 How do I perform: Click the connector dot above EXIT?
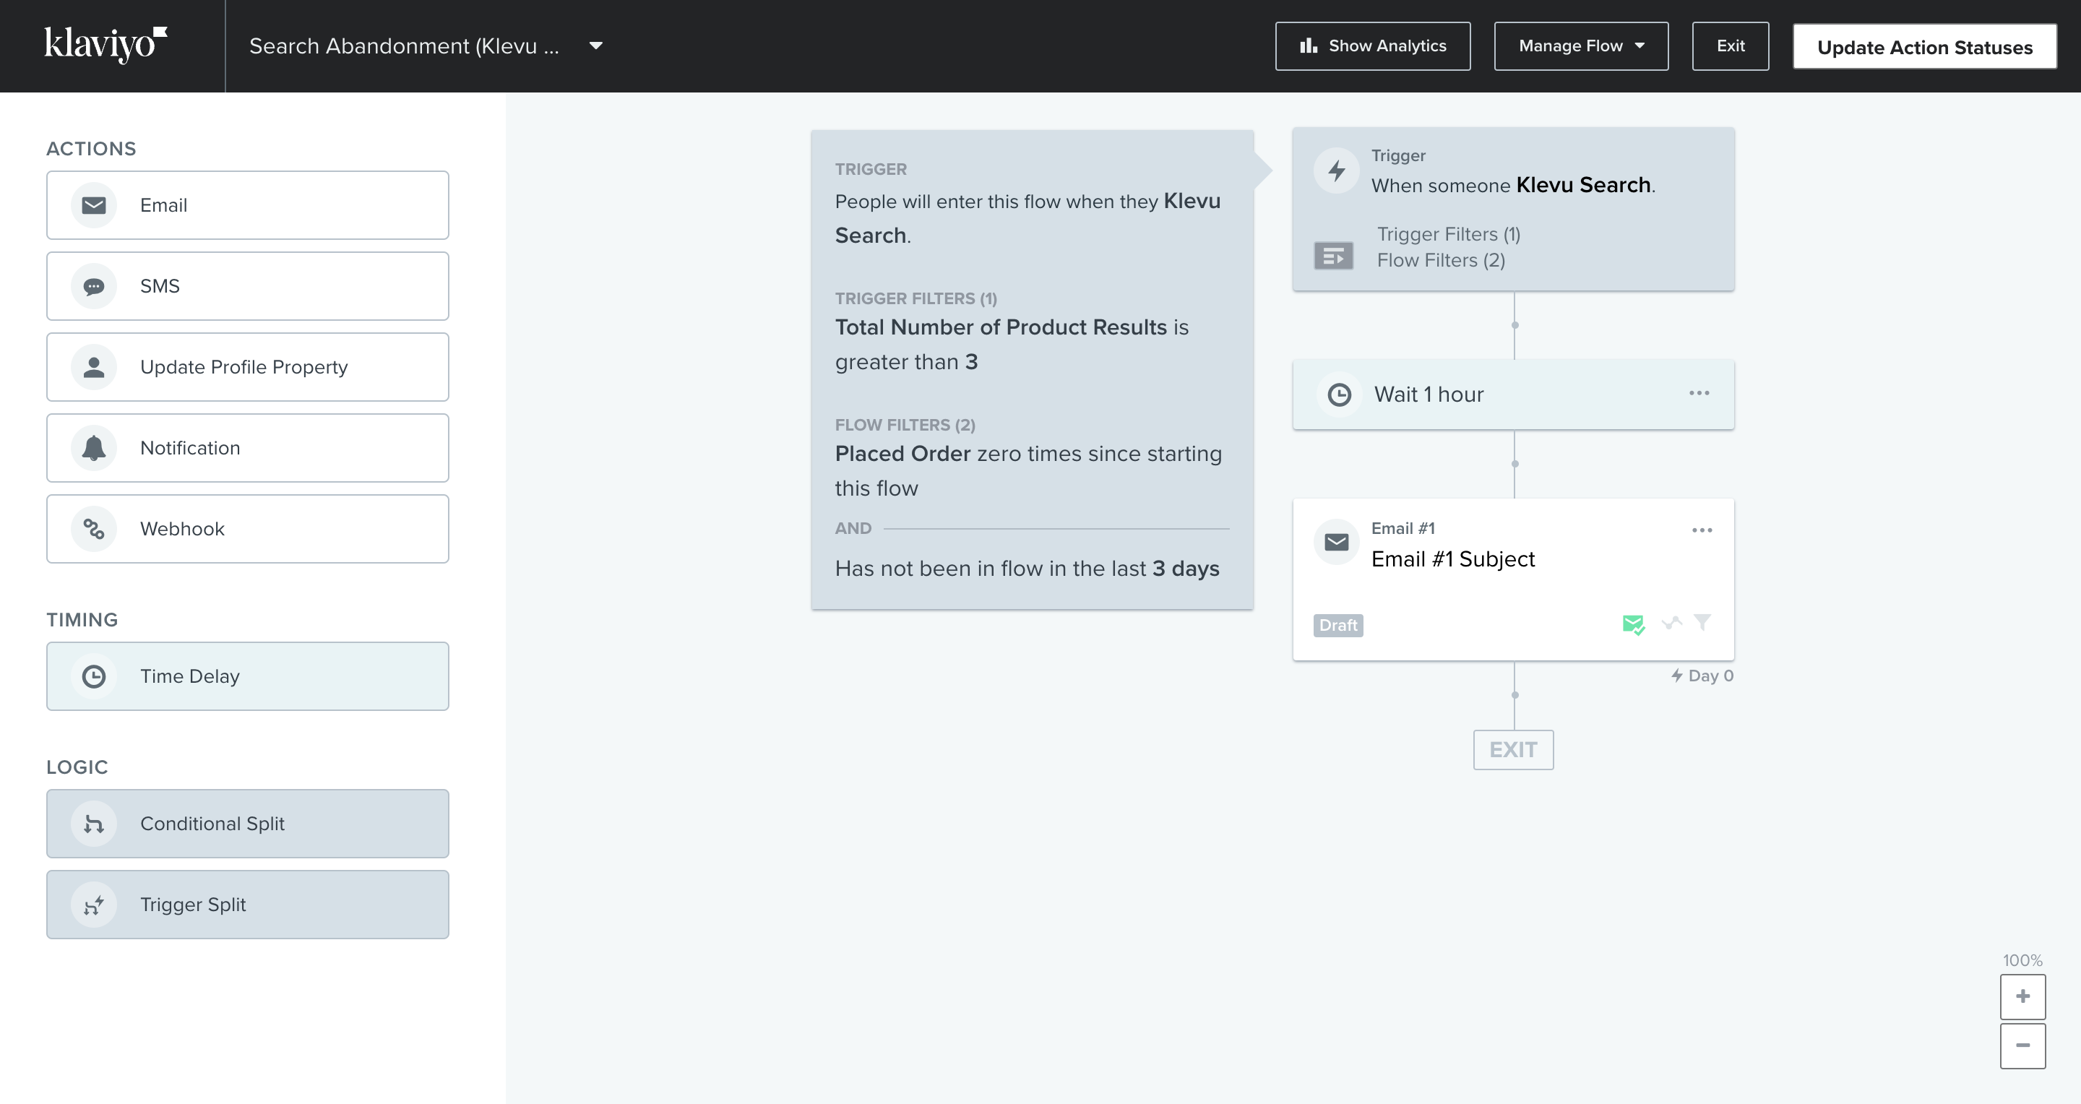click(x=1515, y=694)
